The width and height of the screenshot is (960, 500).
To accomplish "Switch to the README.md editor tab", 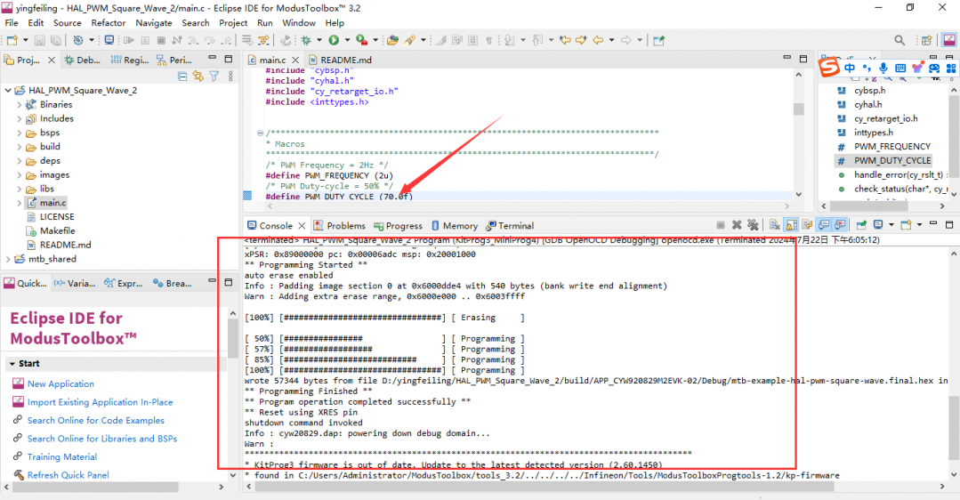I will 341,60.
